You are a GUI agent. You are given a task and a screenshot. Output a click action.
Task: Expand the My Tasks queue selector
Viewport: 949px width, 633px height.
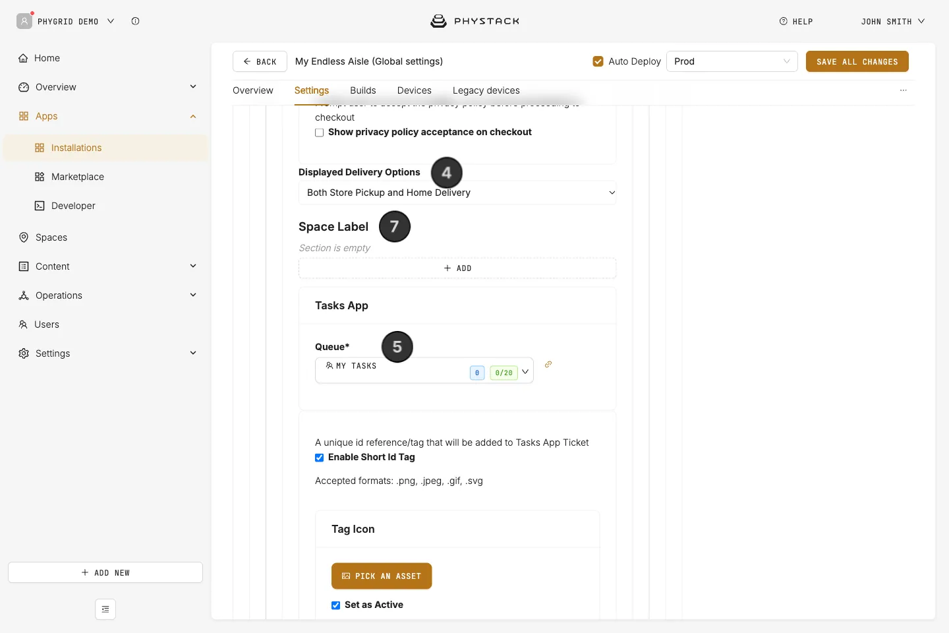424,371
